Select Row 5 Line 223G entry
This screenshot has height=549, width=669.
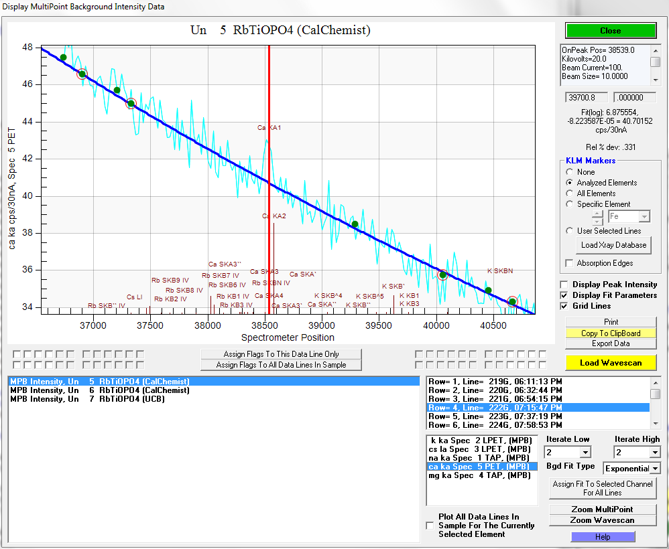click(496, 416)
